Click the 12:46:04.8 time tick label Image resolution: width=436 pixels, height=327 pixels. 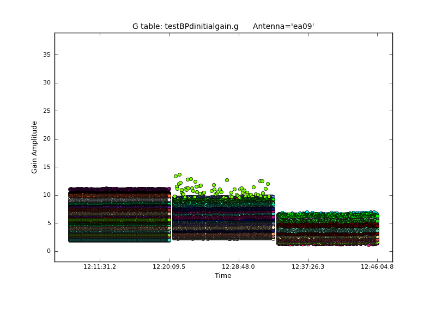(377, 267)
